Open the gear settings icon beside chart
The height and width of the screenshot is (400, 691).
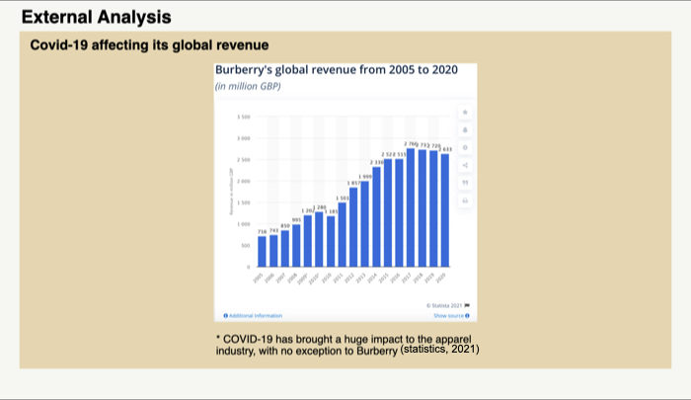465,148
